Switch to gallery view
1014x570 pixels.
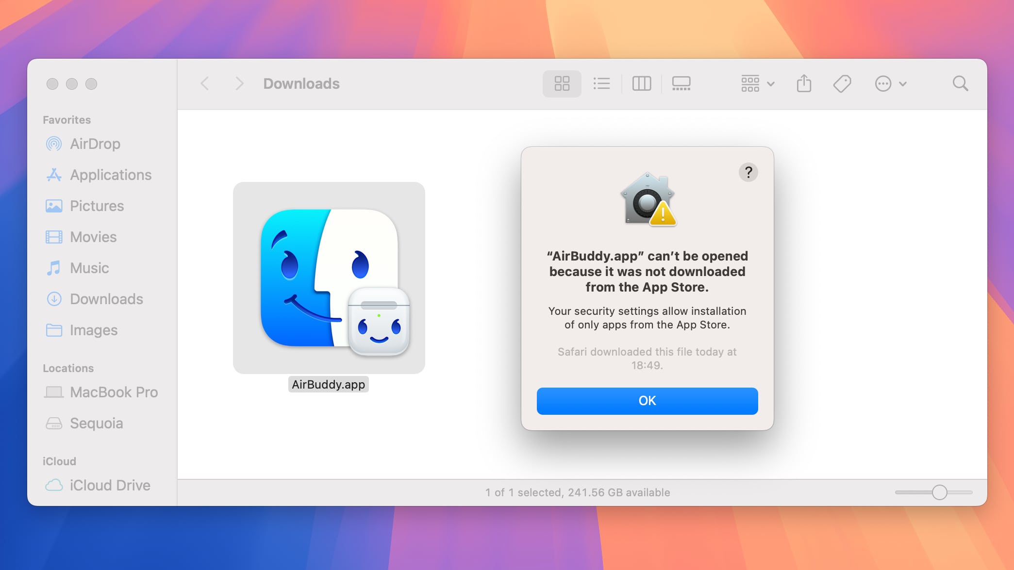coord(682,83)
